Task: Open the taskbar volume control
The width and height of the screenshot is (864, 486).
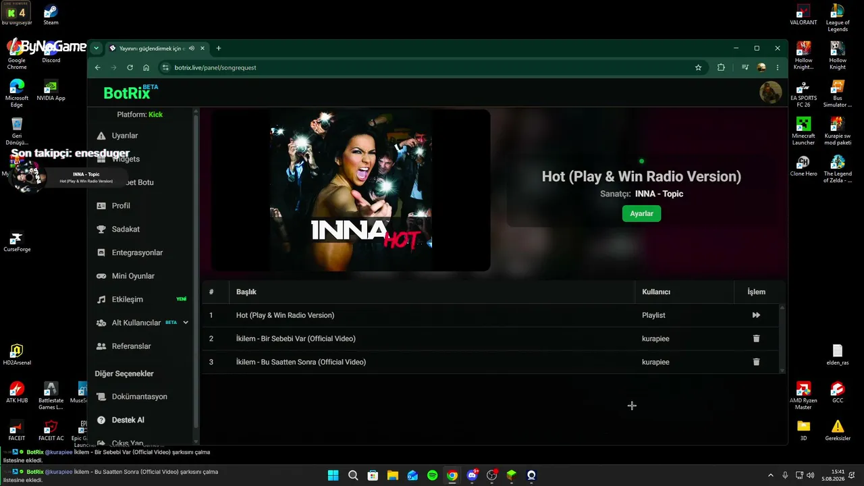Action: point(810,475)
